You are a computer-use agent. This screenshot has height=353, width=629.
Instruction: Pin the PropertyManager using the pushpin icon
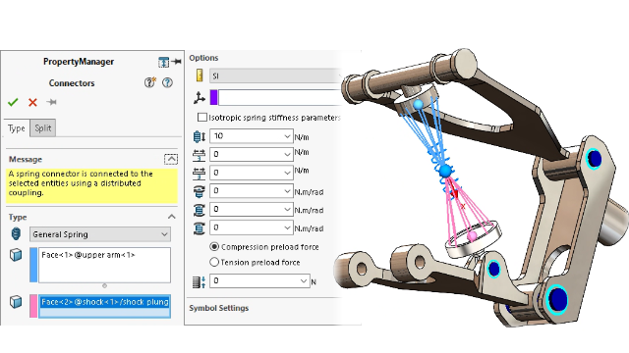(x=176, y=62)
